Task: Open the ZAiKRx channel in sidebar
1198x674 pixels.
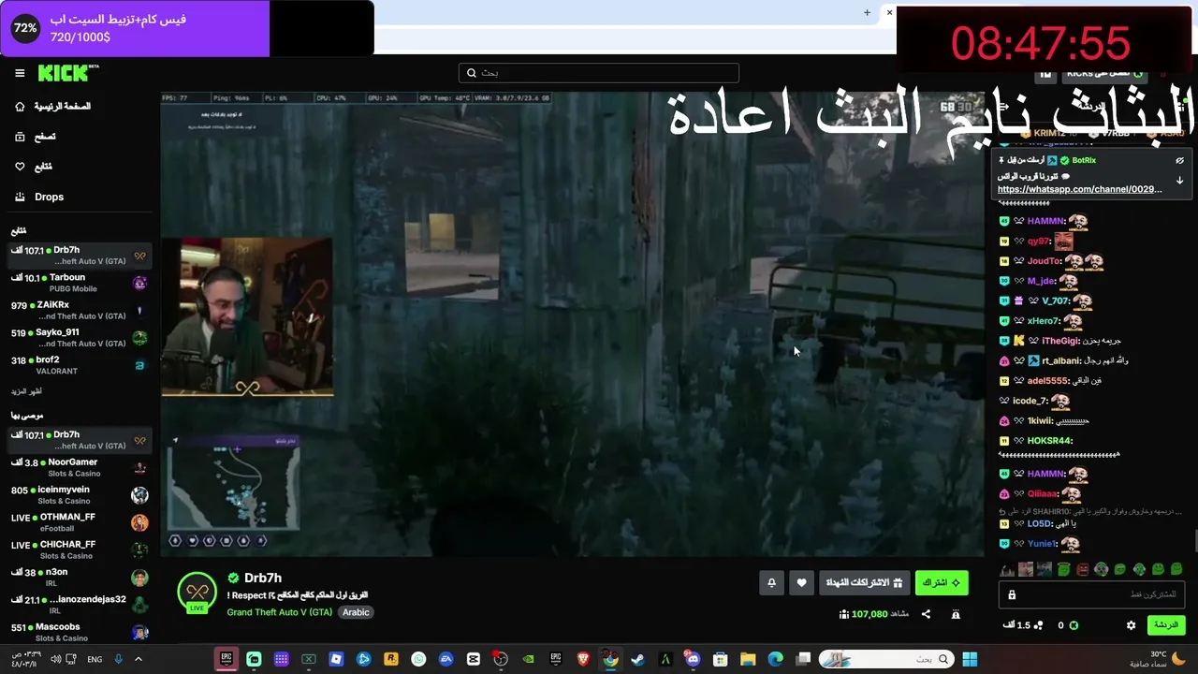Action: pyautogui.click(x=79, y=311)
